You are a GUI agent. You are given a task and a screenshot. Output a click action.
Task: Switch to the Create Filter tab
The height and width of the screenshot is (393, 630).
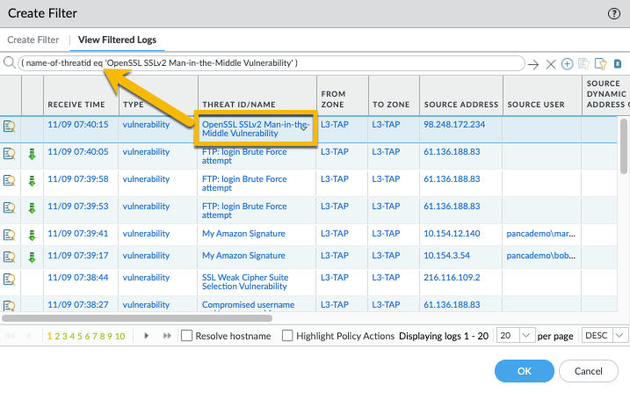coord(33,40)
